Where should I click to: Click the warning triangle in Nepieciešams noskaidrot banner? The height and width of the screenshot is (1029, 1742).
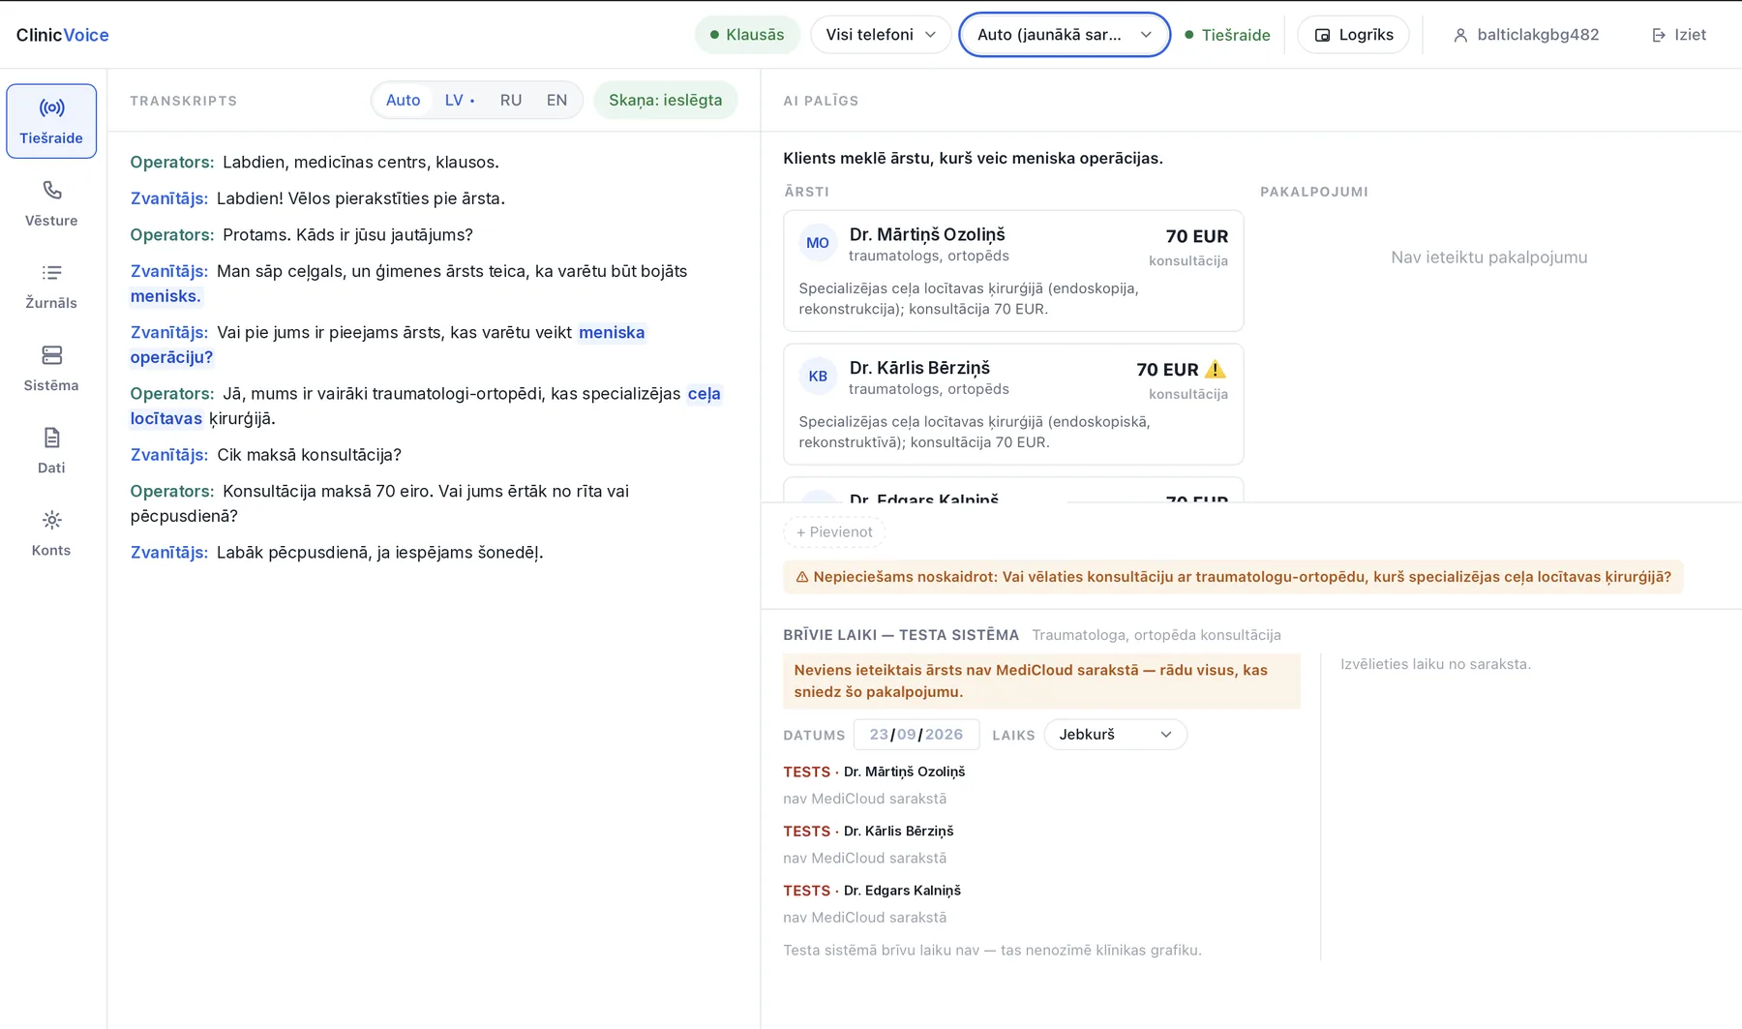coord(801,577)
